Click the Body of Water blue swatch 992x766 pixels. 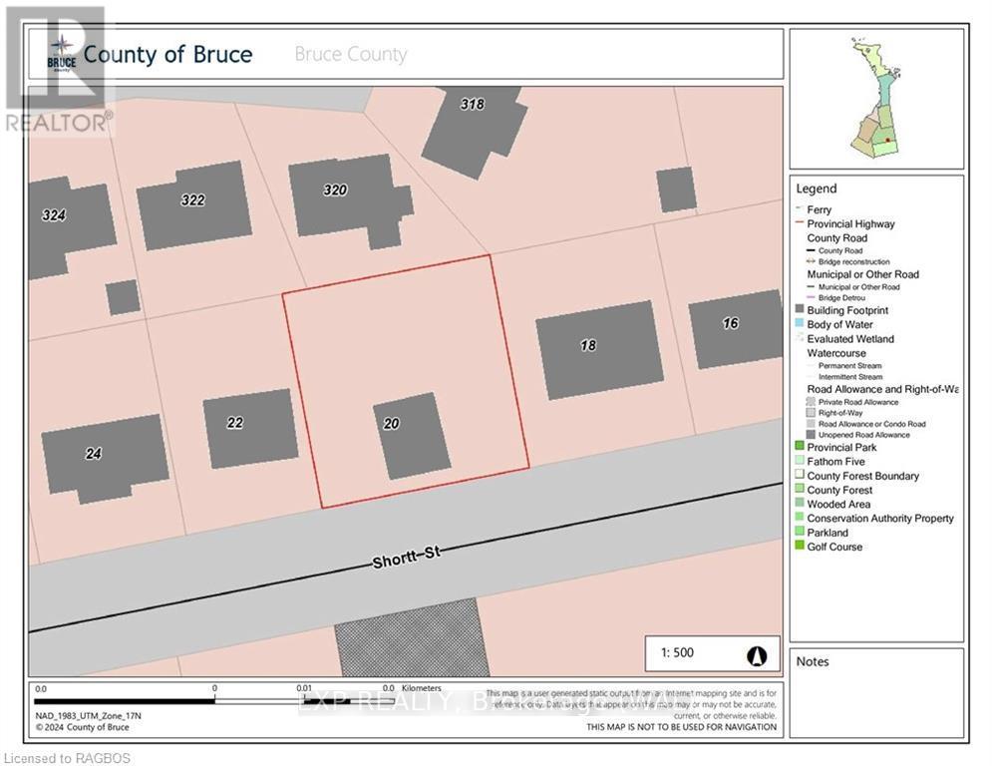(800, 324)
